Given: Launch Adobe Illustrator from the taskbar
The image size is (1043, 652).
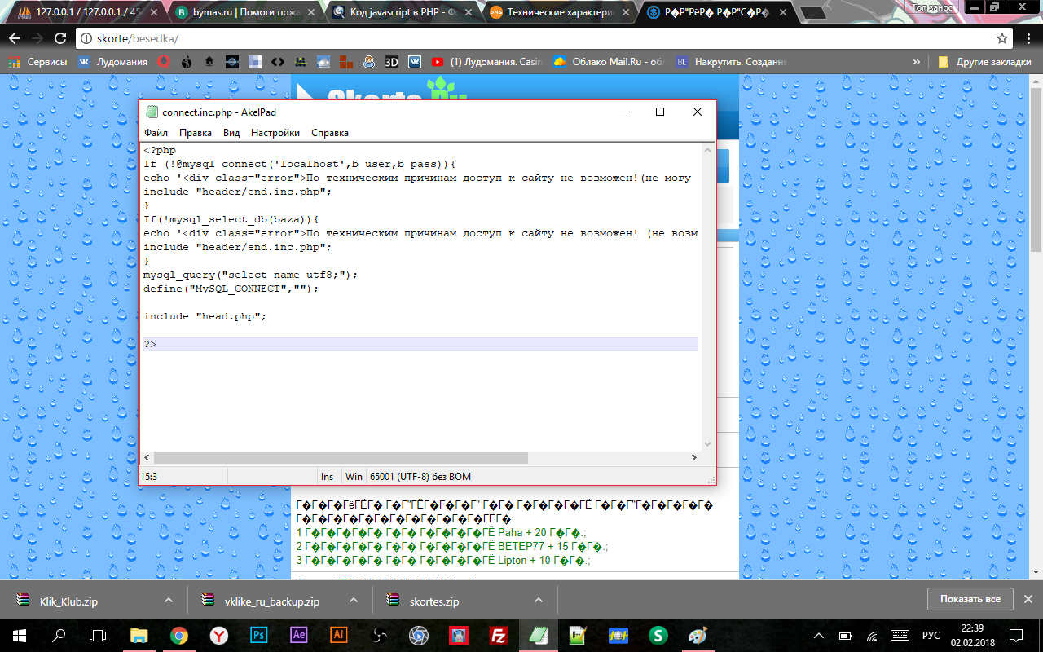Looking at the screenshot, I should pos(339,636).
